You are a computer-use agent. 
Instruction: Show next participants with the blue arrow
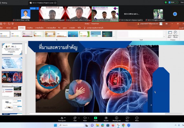175,14
